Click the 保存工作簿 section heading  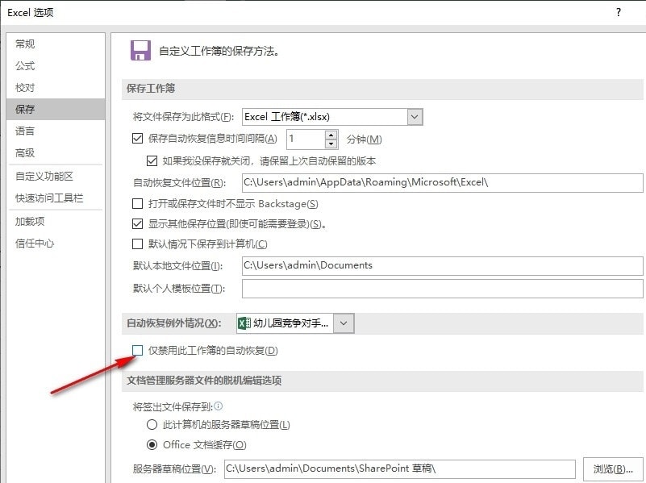pos(151,88)
